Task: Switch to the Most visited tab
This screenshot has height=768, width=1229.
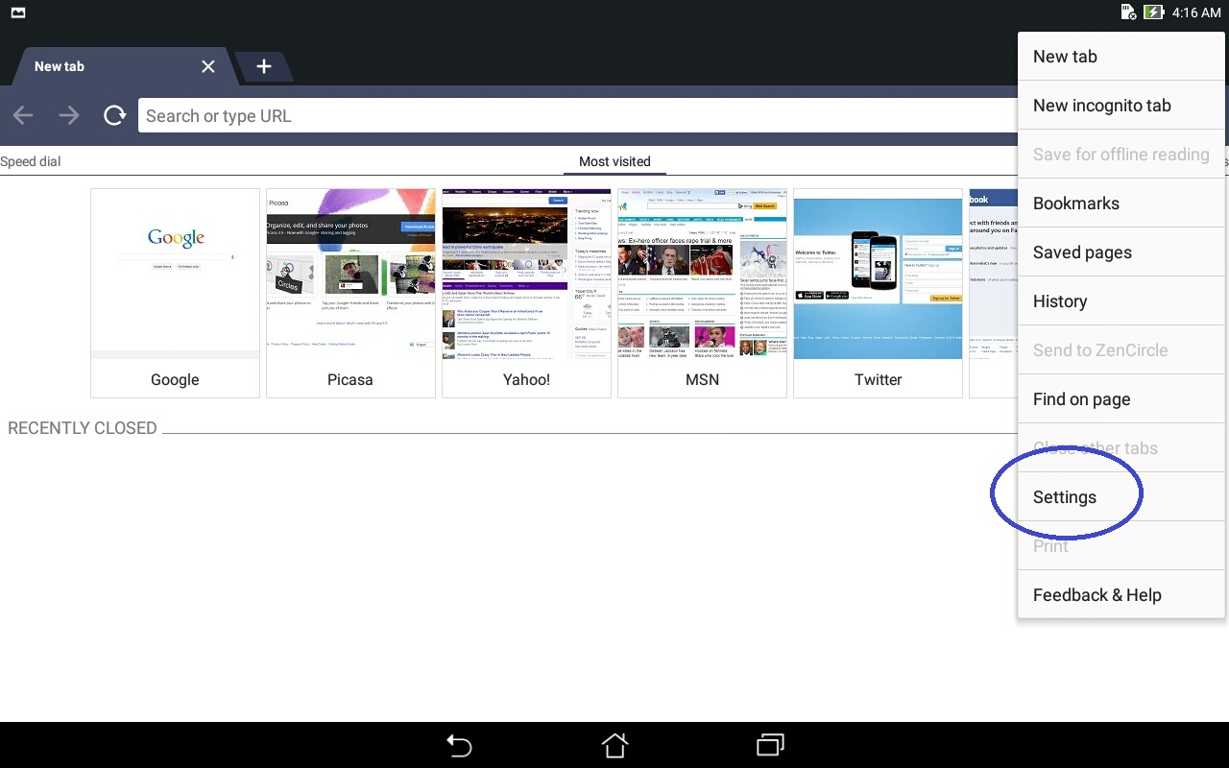Action: [614, 161]
